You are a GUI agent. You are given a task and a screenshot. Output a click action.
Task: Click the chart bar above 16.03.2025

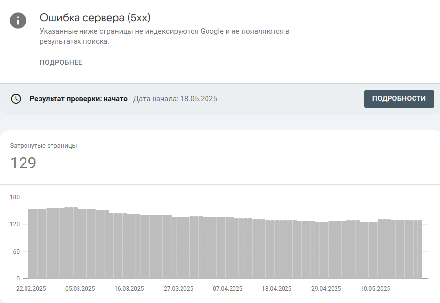[129, 246]
